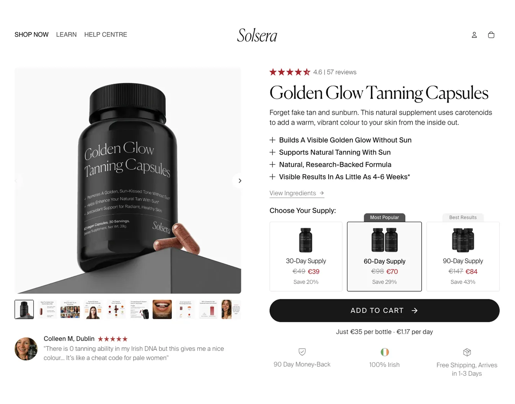Viewport: 515px width, 404px height.
Task: Click the ADD TO CART button
Action: tap(385, 310)
